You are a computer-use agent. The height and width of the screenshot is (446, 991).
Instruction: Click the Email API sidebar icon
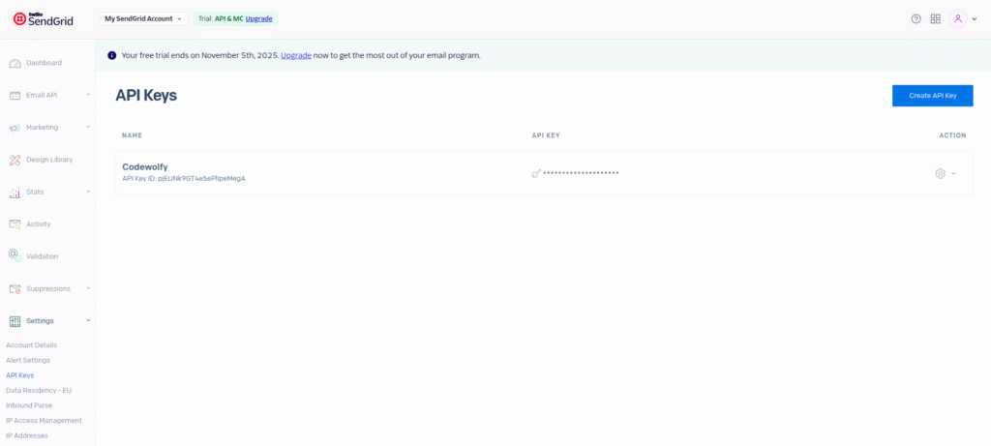tap(15, 96)
